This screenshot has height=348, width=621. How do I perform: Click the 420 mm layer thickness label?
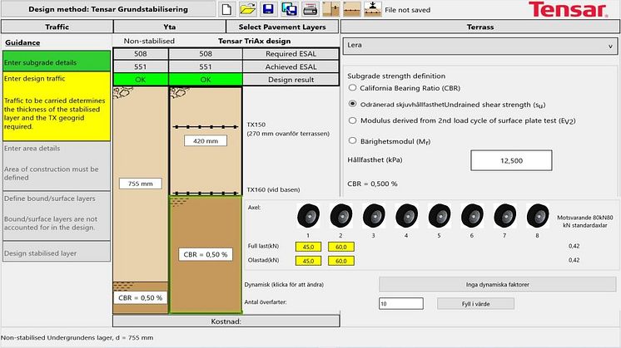(x=206, y=140)
